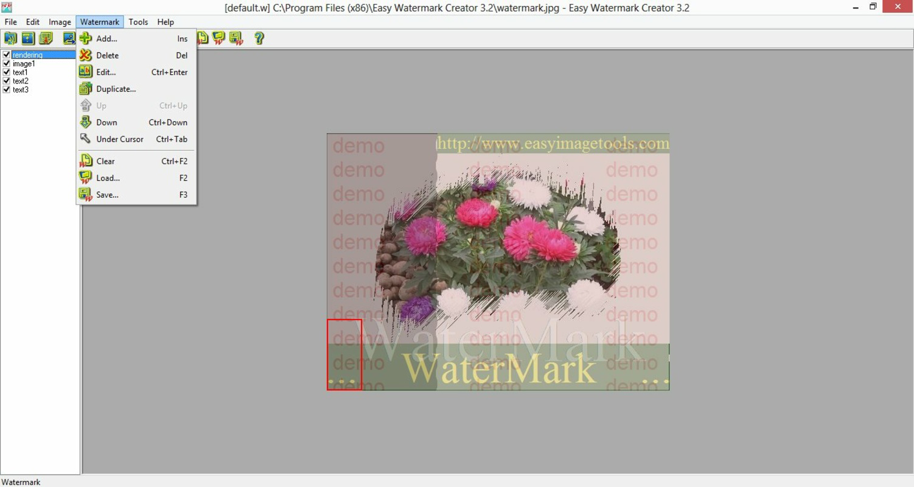Image resolution: width=914 pixels, height=487 pixels.
Task: Click the Clear watermarks toolbar icon
Action: [203, 38]
